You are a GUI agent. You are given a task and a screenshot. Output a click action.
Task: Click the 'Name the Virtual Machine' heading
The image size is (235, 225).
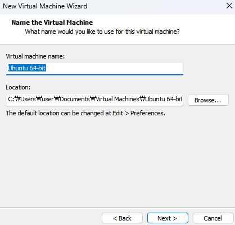[x=52, y=22]
